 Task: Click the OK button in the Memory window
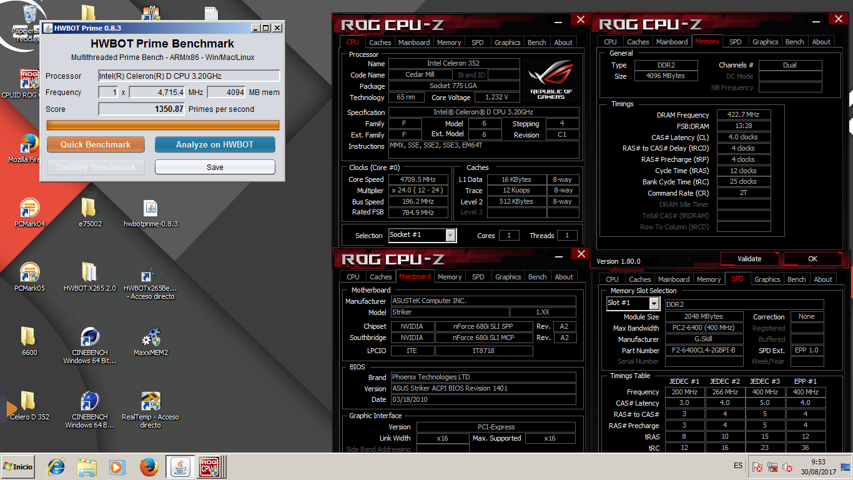812,259
